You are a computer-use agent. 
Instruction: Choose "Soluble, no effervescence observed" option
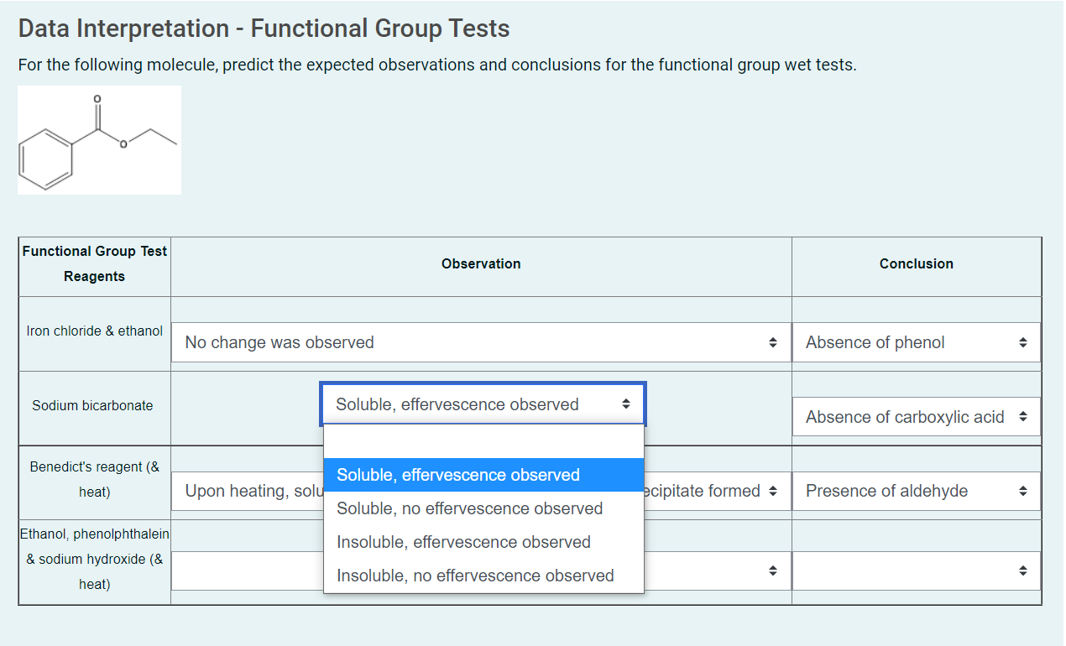tap(468, 508)
